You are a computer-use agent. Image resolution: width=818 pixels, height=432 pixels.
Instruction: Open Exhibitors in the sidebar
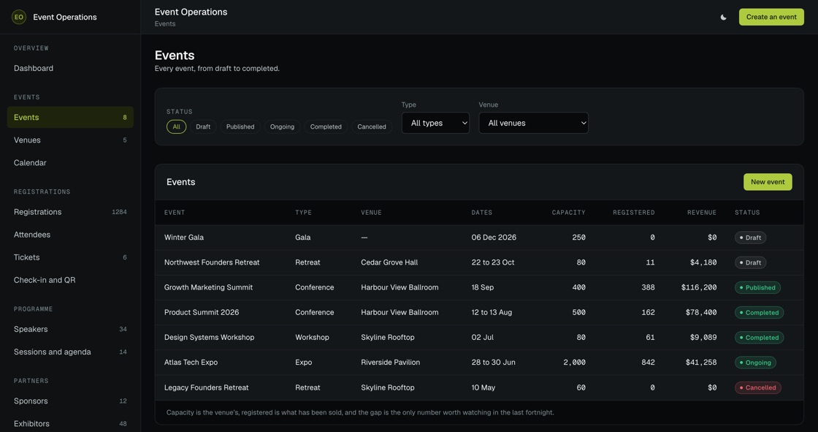point(70,424)
